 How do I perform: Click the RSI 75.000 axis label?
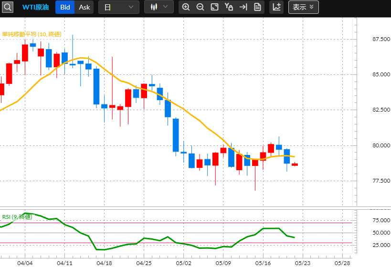point(381,220)
